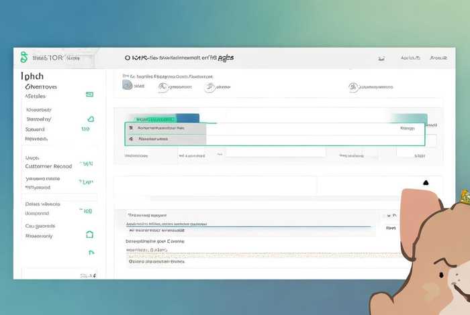Click the green logo in the top-left header
This screenshot has width=470, height=315.
coord(24,58)
